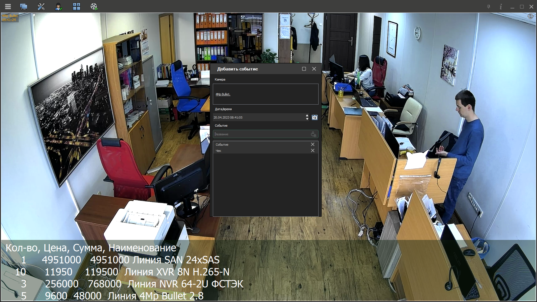The width and height of the screenshot is (537, 302).
Task: Open the camera grid layout selector
Action: click(x=76, y=6)
